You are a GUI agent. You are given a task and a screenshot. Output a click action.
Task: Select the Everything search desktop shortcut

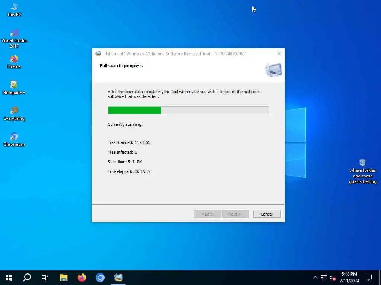click(14, 114)
